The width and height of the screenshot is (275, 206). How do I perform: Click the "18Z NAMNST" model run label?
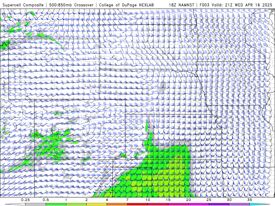tap(181, 5)
